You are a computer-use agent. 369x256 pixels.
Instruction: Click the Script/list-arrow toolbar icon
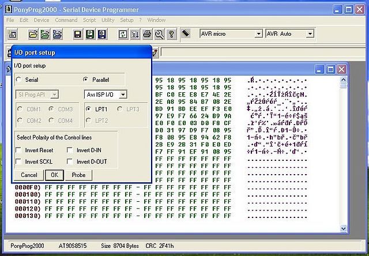point(135,35)
